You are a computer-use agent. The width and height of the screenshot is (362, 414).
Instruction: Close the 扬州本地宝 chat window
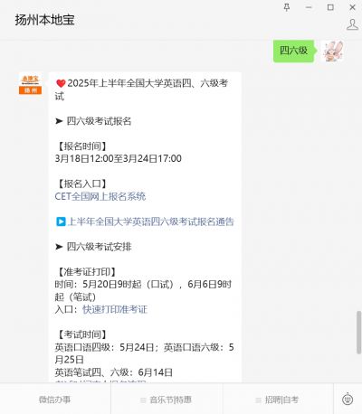(352, 7)
